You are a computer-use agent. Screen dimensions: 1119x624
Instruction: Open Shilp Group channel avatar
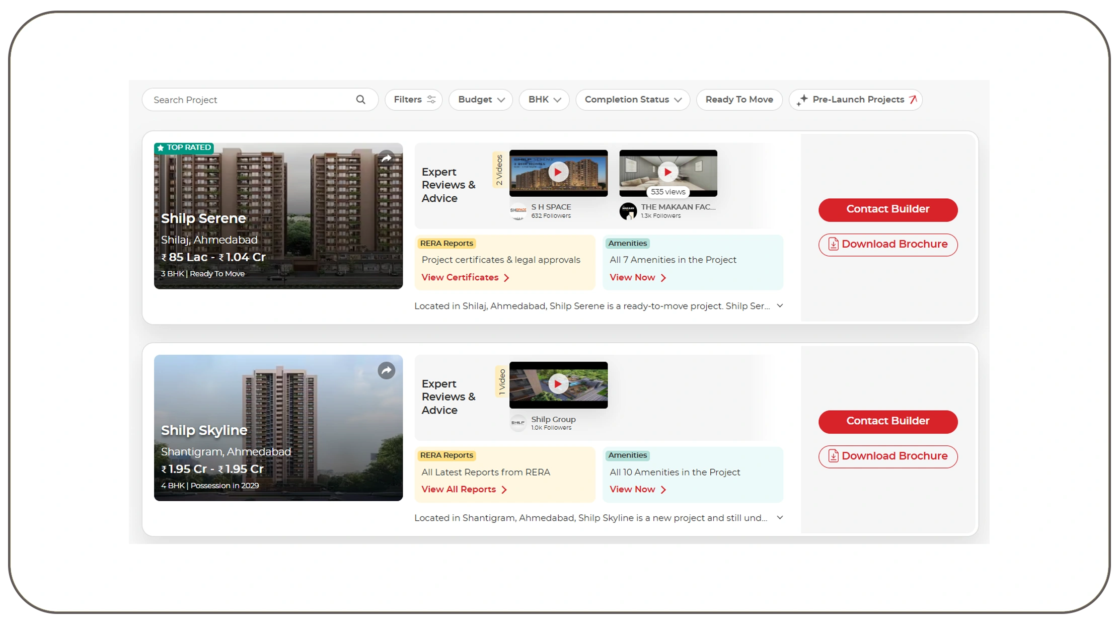point(518,423)
